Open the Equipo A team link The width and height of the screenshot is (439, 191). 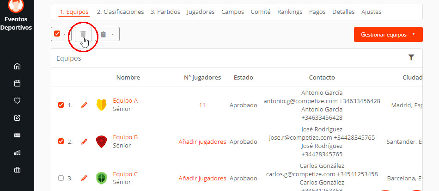125,100
